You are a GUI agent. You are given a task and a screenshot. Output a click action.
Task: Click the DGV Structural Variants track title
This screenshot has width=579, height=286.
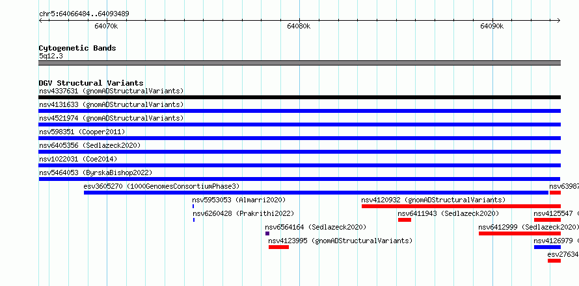pos(91,83)
